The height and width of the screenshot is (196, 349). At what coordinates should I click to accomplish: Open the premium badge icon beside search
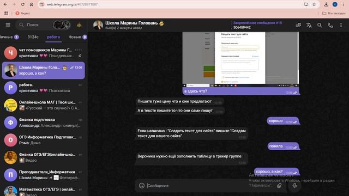click(79, 25)
